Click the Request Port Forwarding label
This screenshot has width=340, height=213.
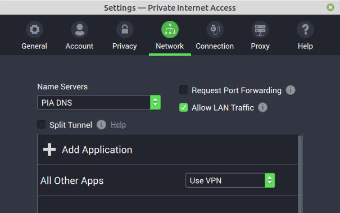[x=237, y=90]
